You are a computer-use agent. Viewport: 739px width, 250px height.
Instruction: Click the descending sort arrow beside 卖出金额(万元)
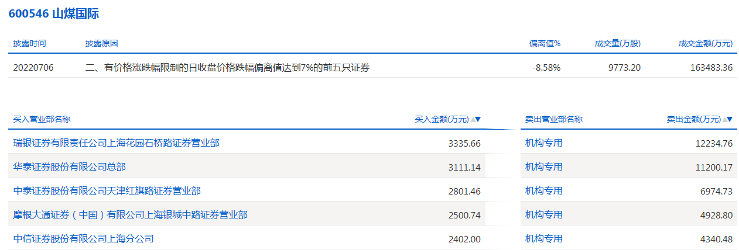[x=730, y=120]
